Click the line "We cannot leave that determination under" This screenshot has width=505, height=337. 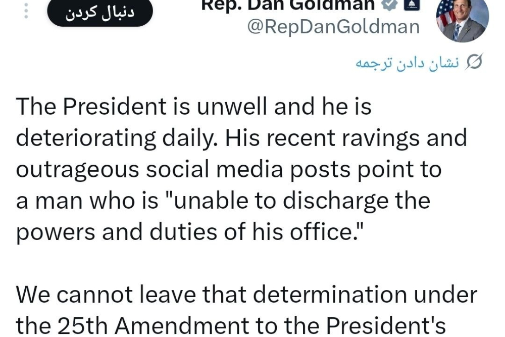coord(246,295)
